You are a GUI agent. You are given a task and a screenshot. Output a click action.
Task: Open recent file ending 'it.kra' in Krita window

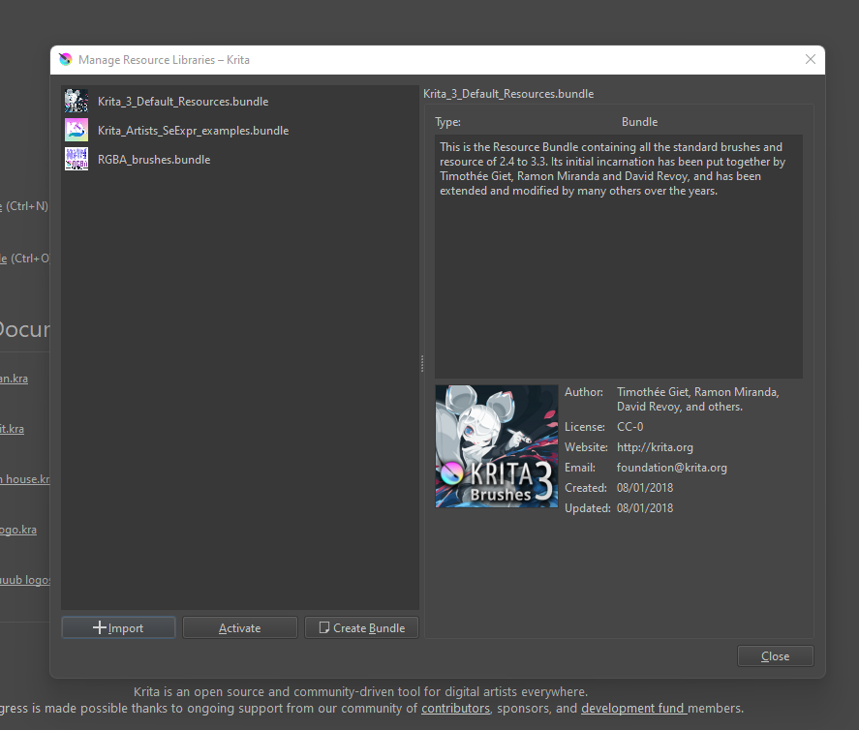(x=12, y=429)
